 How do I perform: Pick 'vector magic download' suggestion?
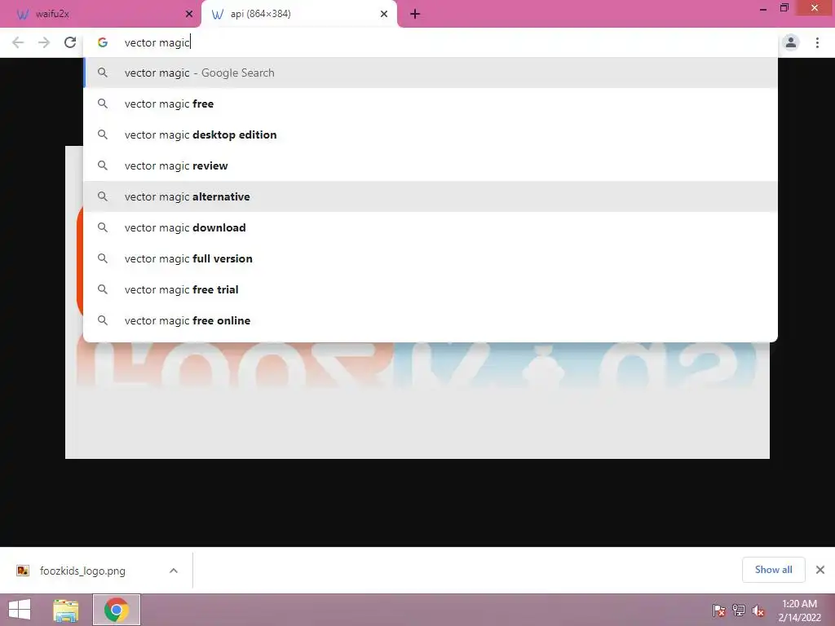[x=431, y=227]
